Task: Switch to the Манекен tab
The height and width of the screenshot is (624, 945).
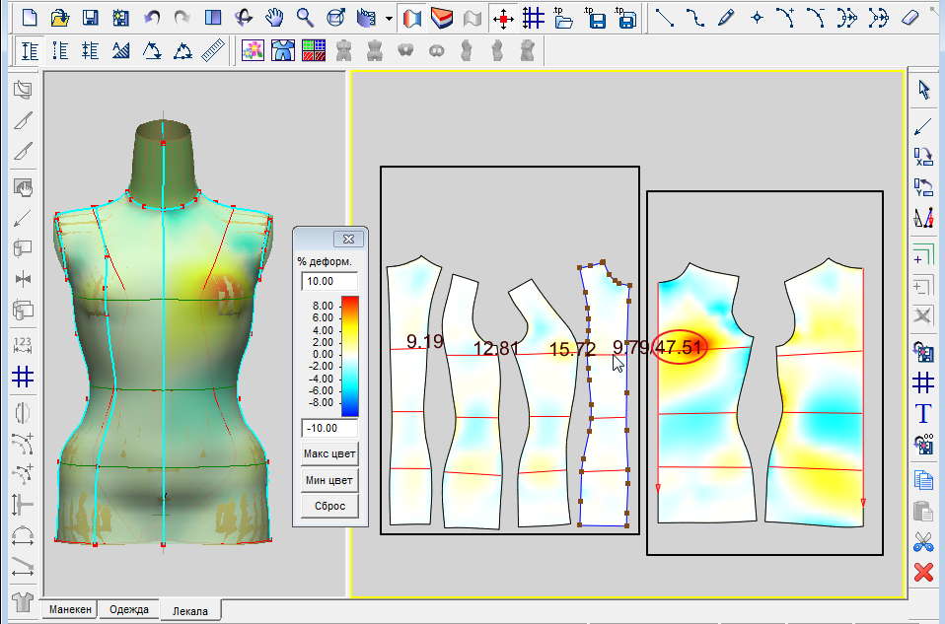Action: [x=72, y=610]
